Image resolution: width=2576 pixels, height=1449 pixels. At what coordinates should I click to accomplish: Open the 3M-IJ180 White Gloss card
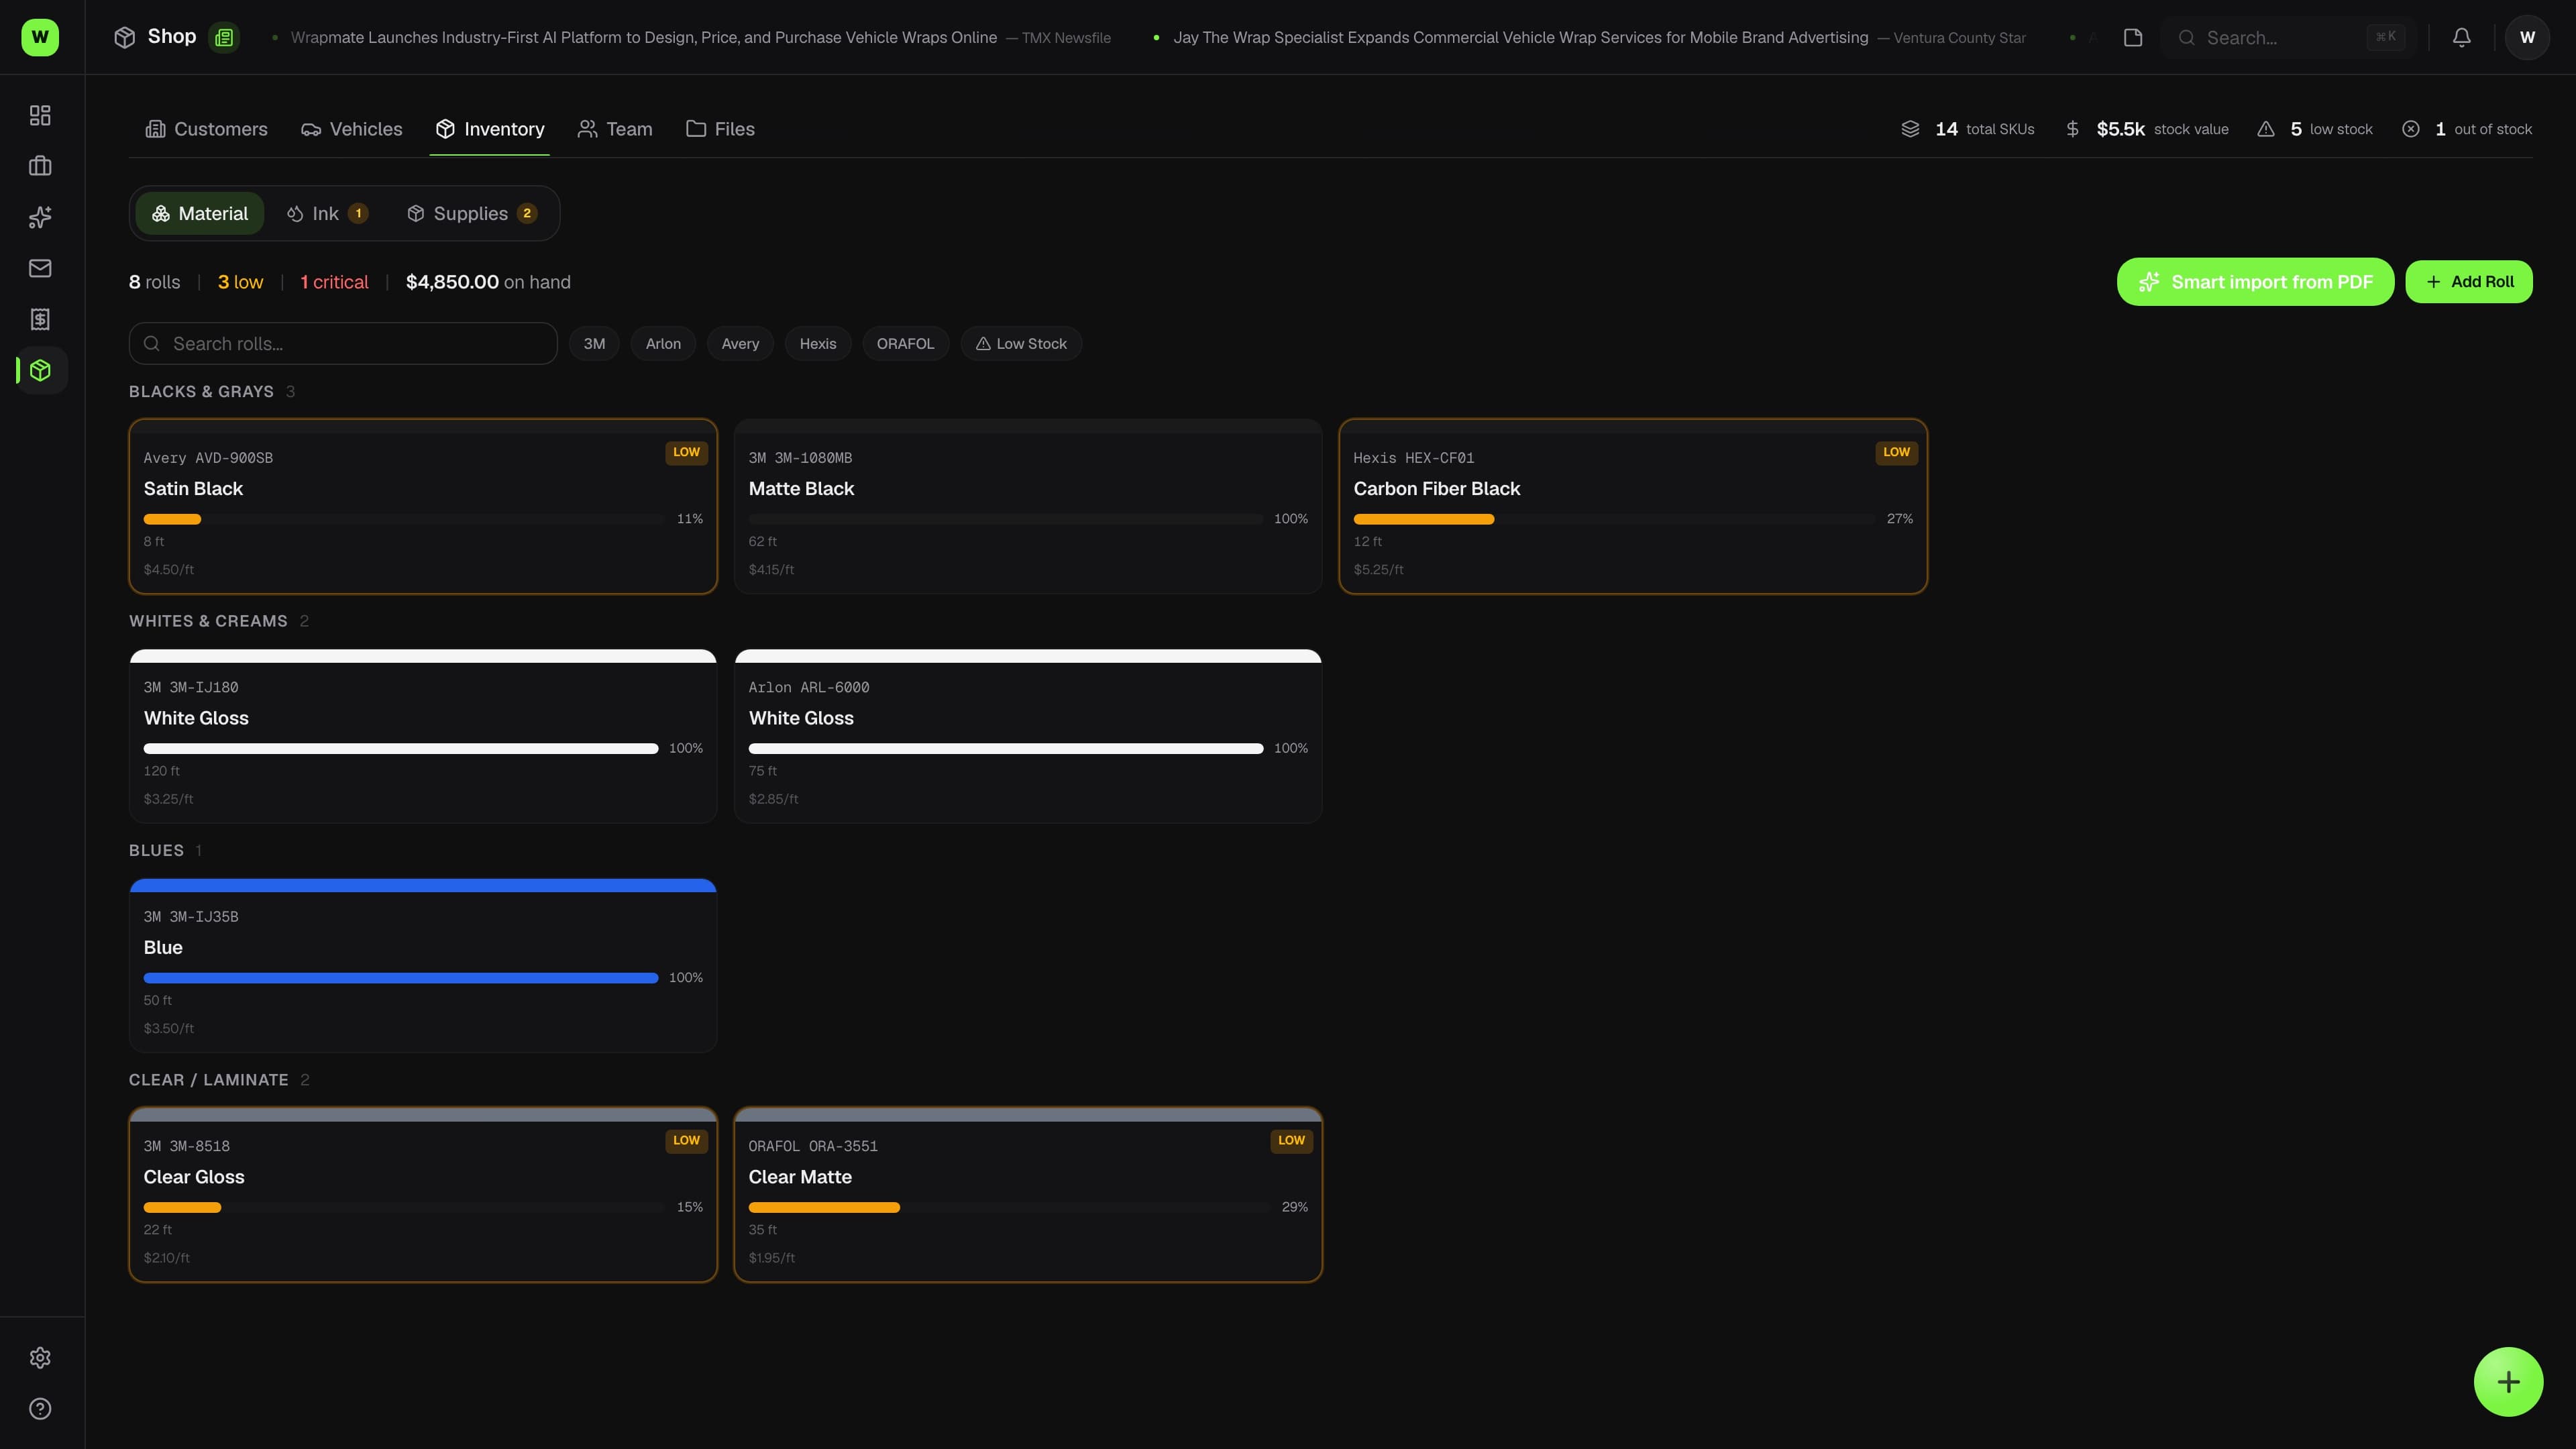[423, 736]
